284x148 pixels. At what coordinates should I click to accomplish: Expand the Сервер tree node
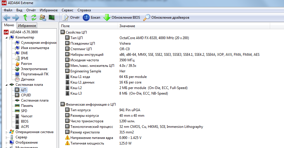click(x=6, y=137)
